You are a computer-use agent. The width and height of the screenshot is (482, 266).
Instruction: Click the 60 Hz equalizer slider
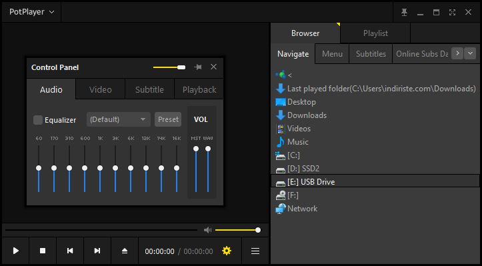click(39, 169)
